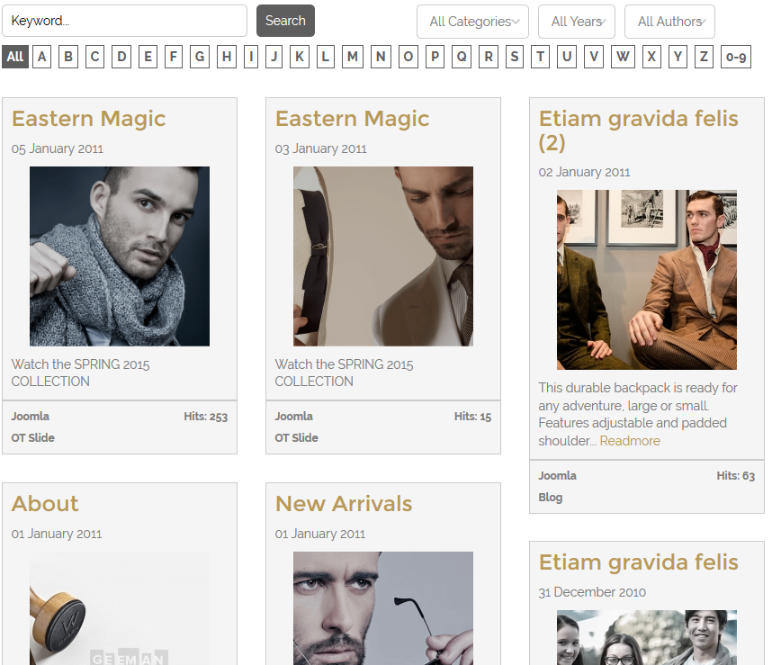Filter articles by letter N
772x665 pixels.
point(381,57)
